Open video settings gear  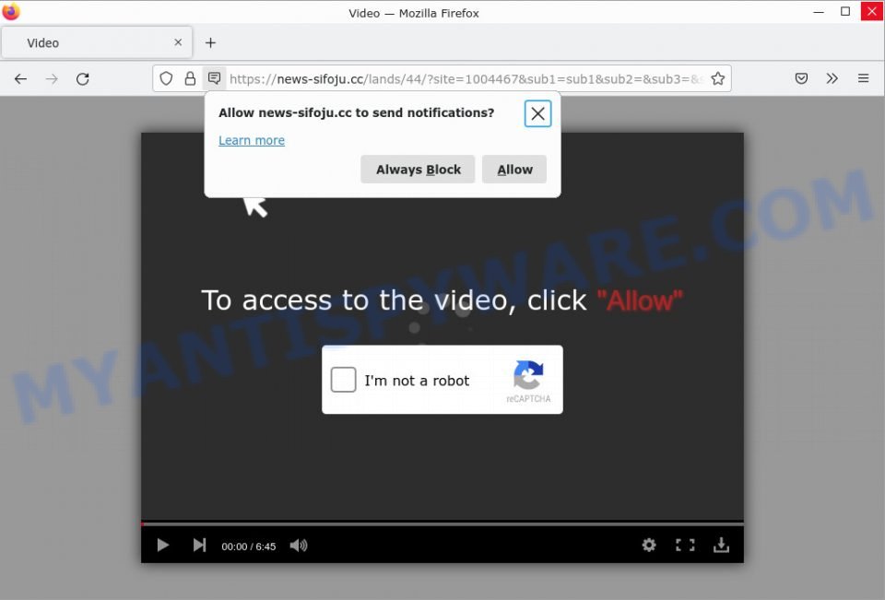click(649, 546)
